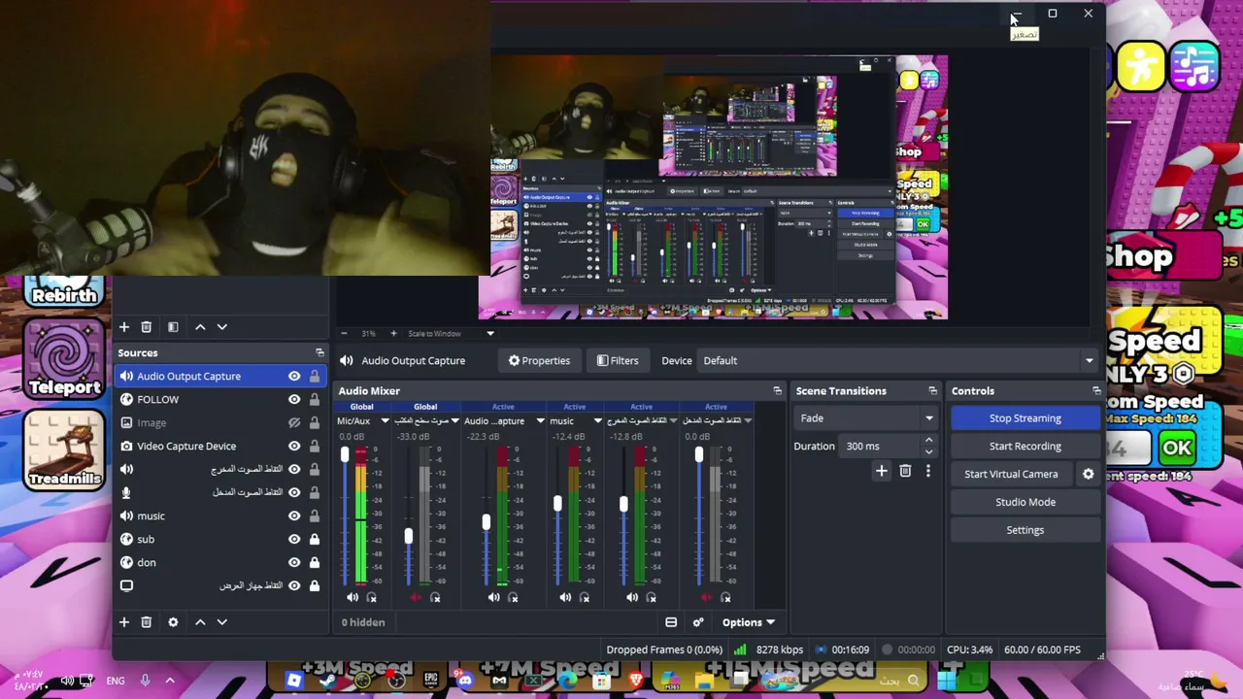Toggle monitoring headphone icon for music channel
This screenshot has height=699, width=1243.
tap(585, 598)
